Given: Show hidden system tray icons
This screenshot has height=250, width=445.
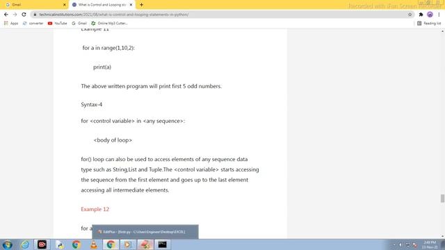Looking at the screenshot, I should tap(394, 245).
